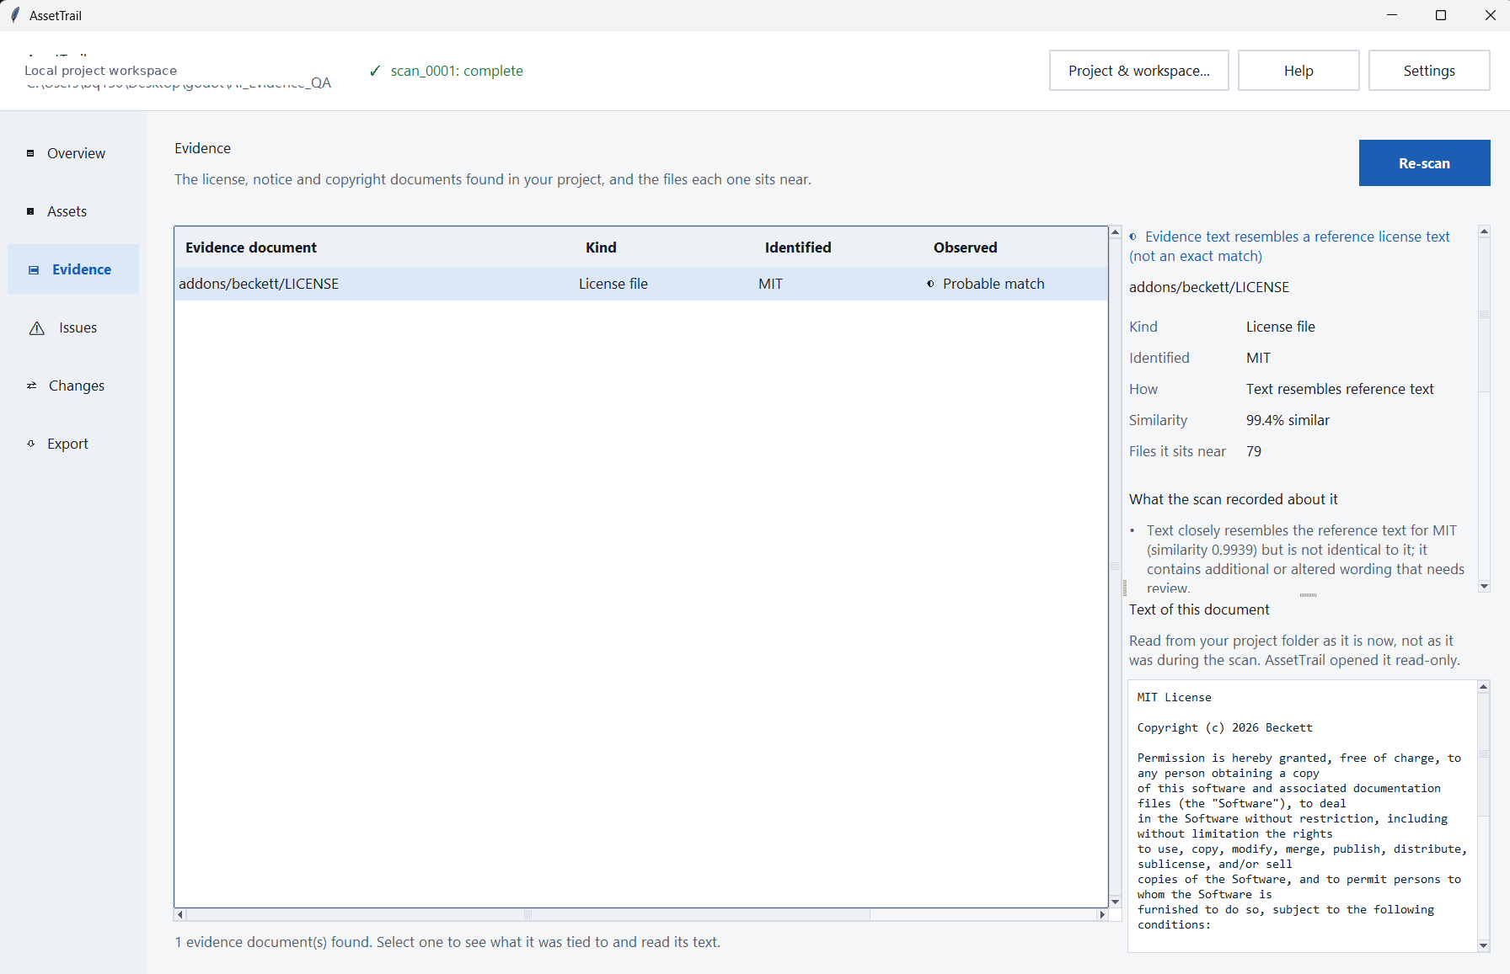Screen dimensions: 1510x974
Task: Click the half-circle icon beside the resembles notice
Action: coord(1133,237)
